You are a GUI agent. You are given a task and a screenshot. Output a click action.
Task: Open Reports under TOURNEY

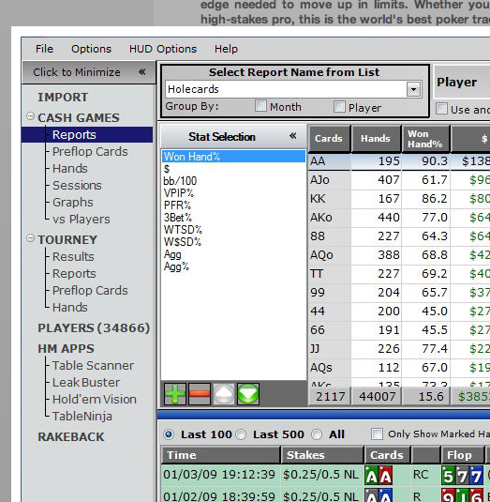(74, 274)
